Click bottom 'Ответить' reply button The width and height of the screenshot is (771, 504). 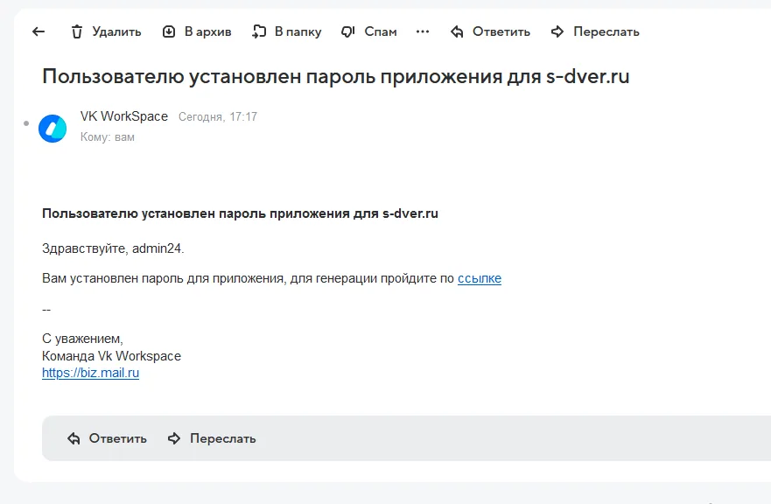(107, 438)
